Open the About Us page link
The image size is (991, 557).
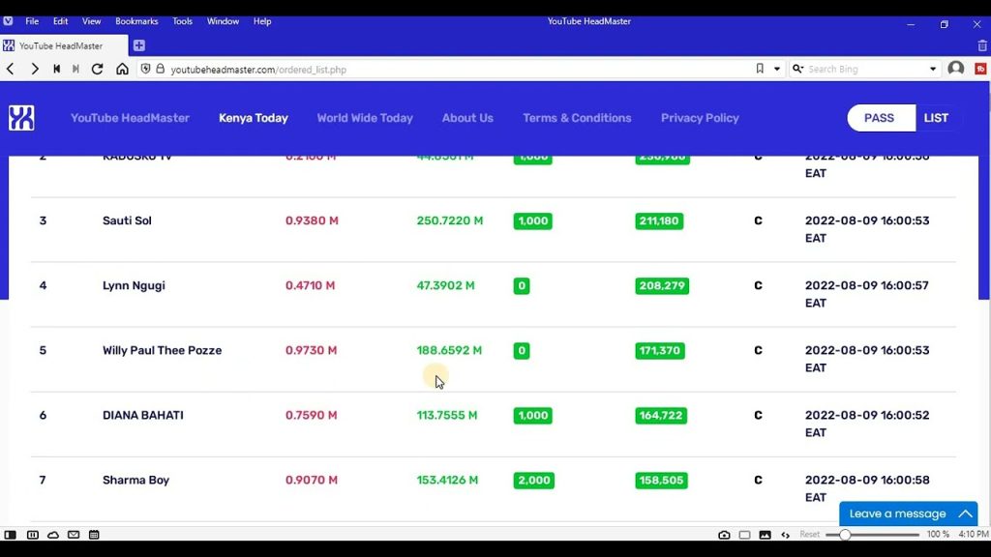[x=467, y=118]
